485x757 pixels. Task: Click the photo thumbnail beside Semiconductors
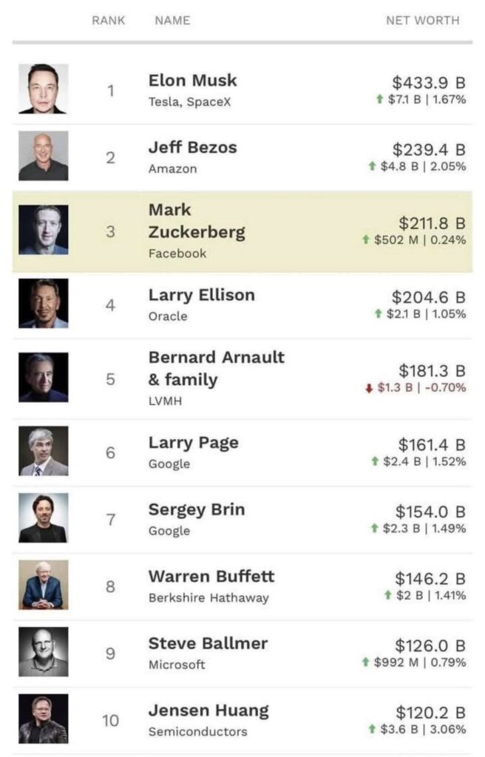(x=43, y=719)
